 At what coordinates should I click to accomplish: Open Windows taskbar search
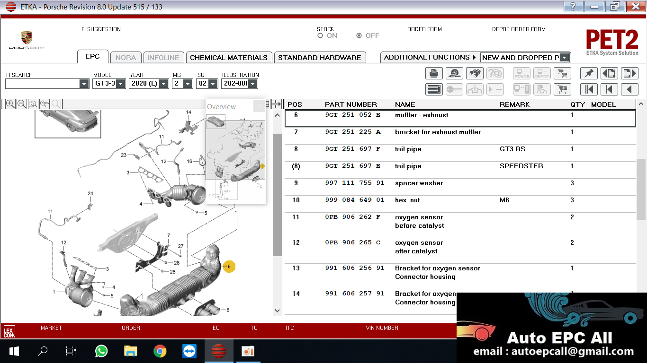coord(43,351)
